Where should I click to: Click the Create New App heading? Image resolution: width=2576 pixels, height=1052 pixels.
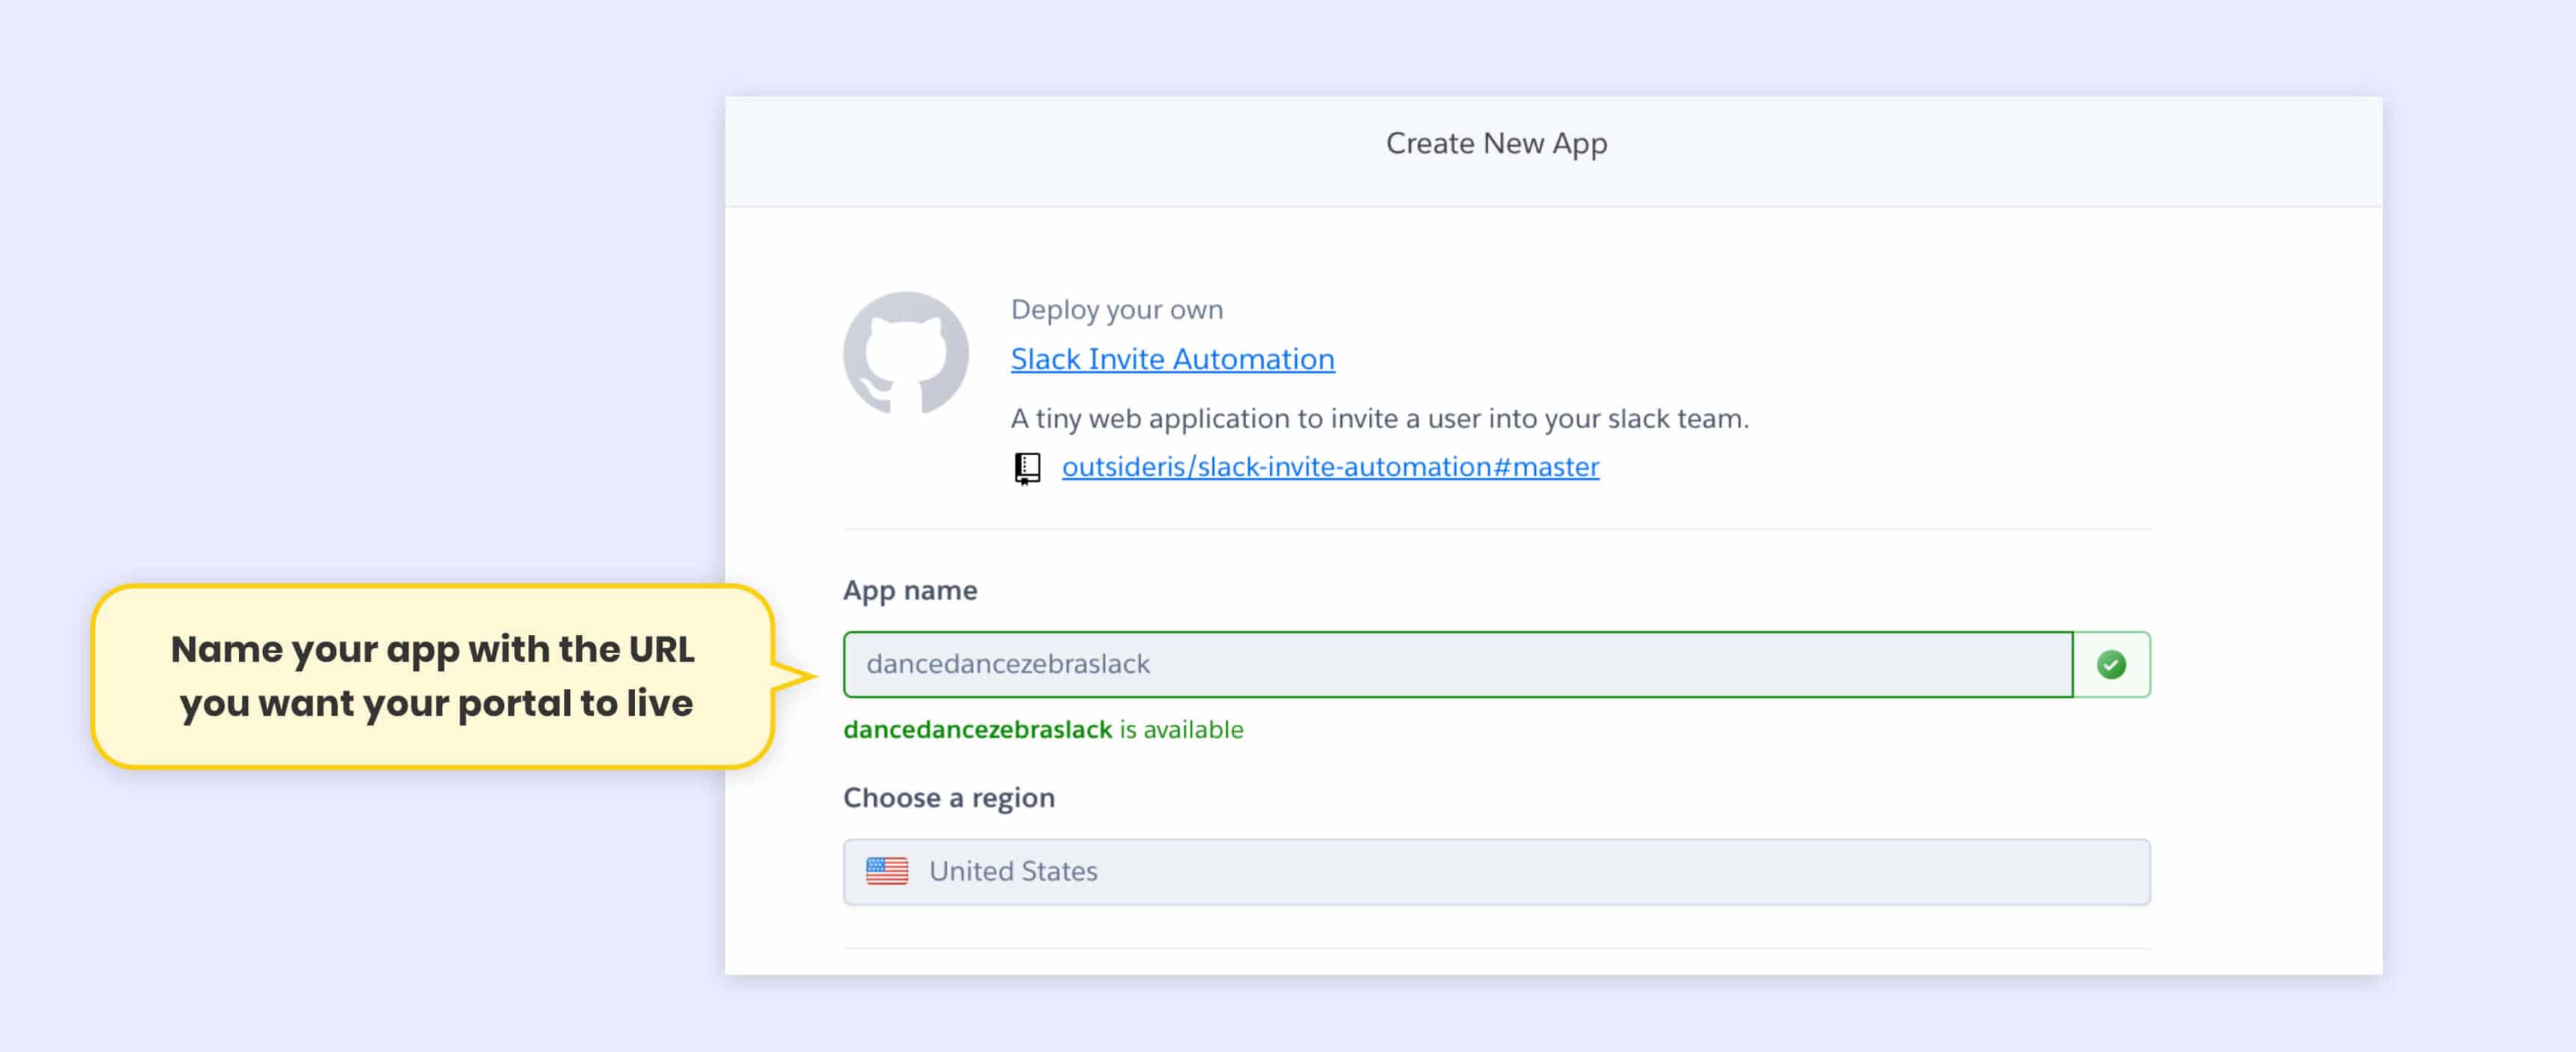click(1496, 144)
